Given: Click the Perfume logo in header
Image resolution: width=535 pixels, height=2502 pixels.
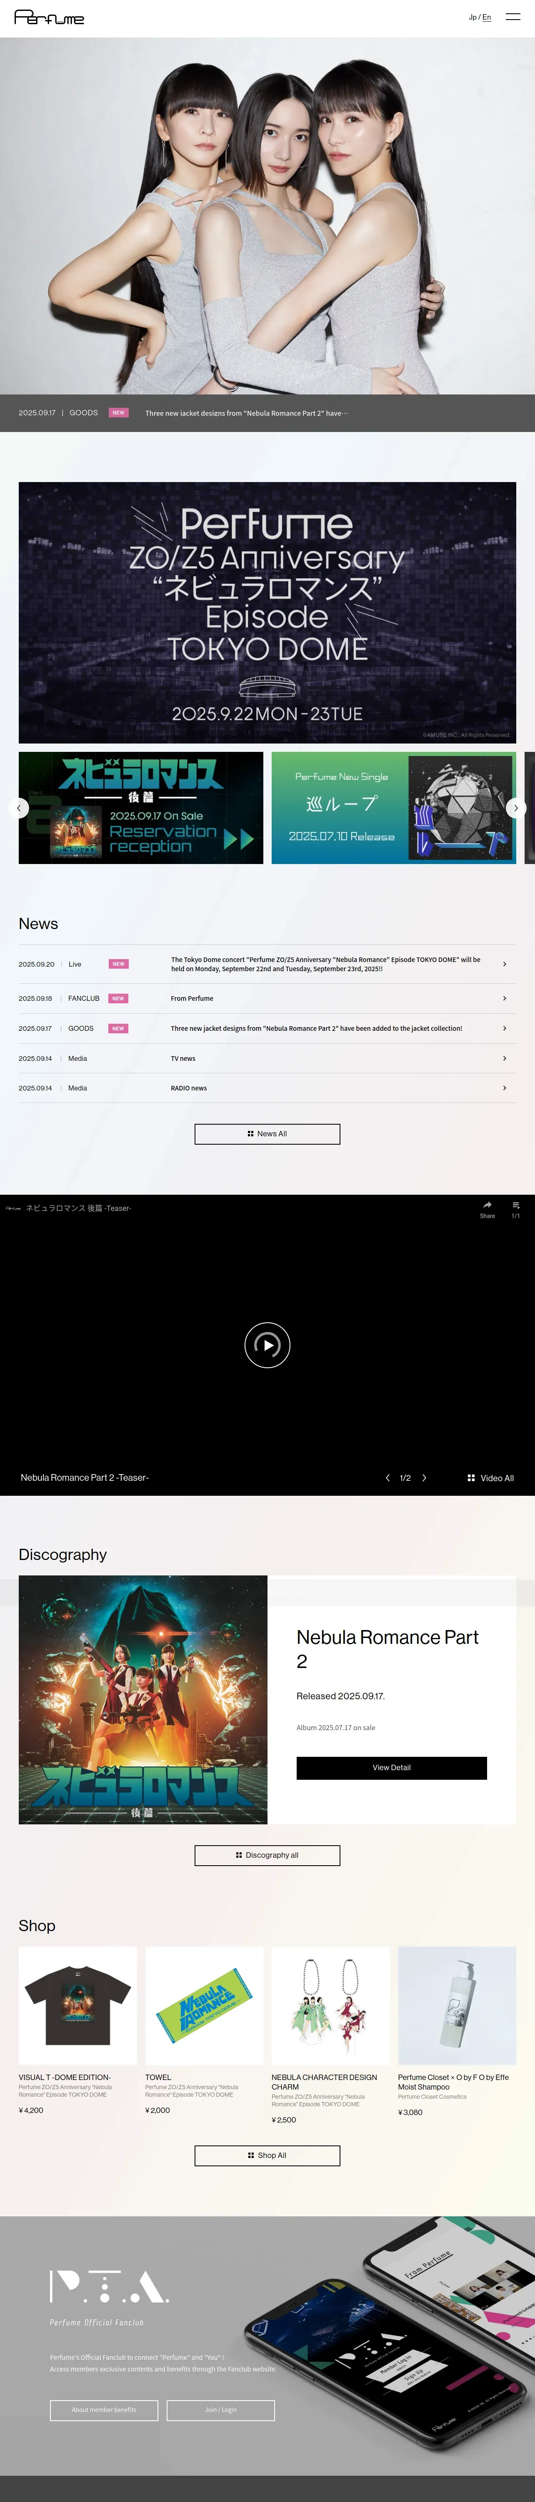Looking at the screenshot, I should (x=50, y=18).
